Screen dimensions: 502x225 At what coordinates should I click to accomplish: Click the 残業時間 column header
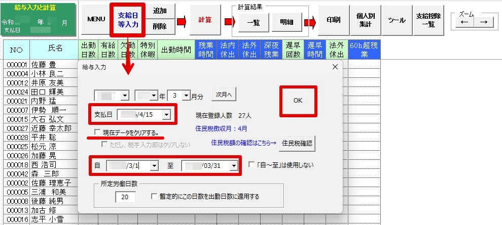(206, 50)
